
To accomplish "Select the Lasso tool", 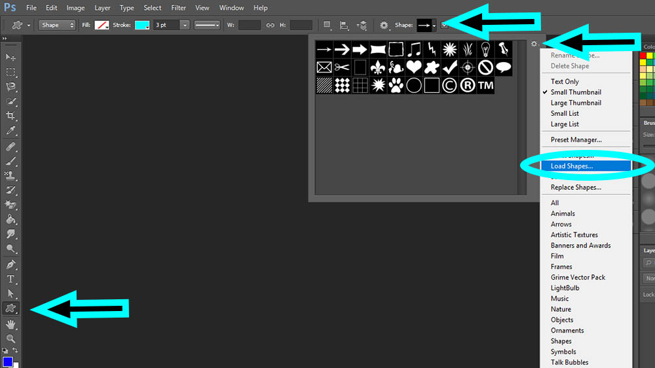I will click(10, 86).
